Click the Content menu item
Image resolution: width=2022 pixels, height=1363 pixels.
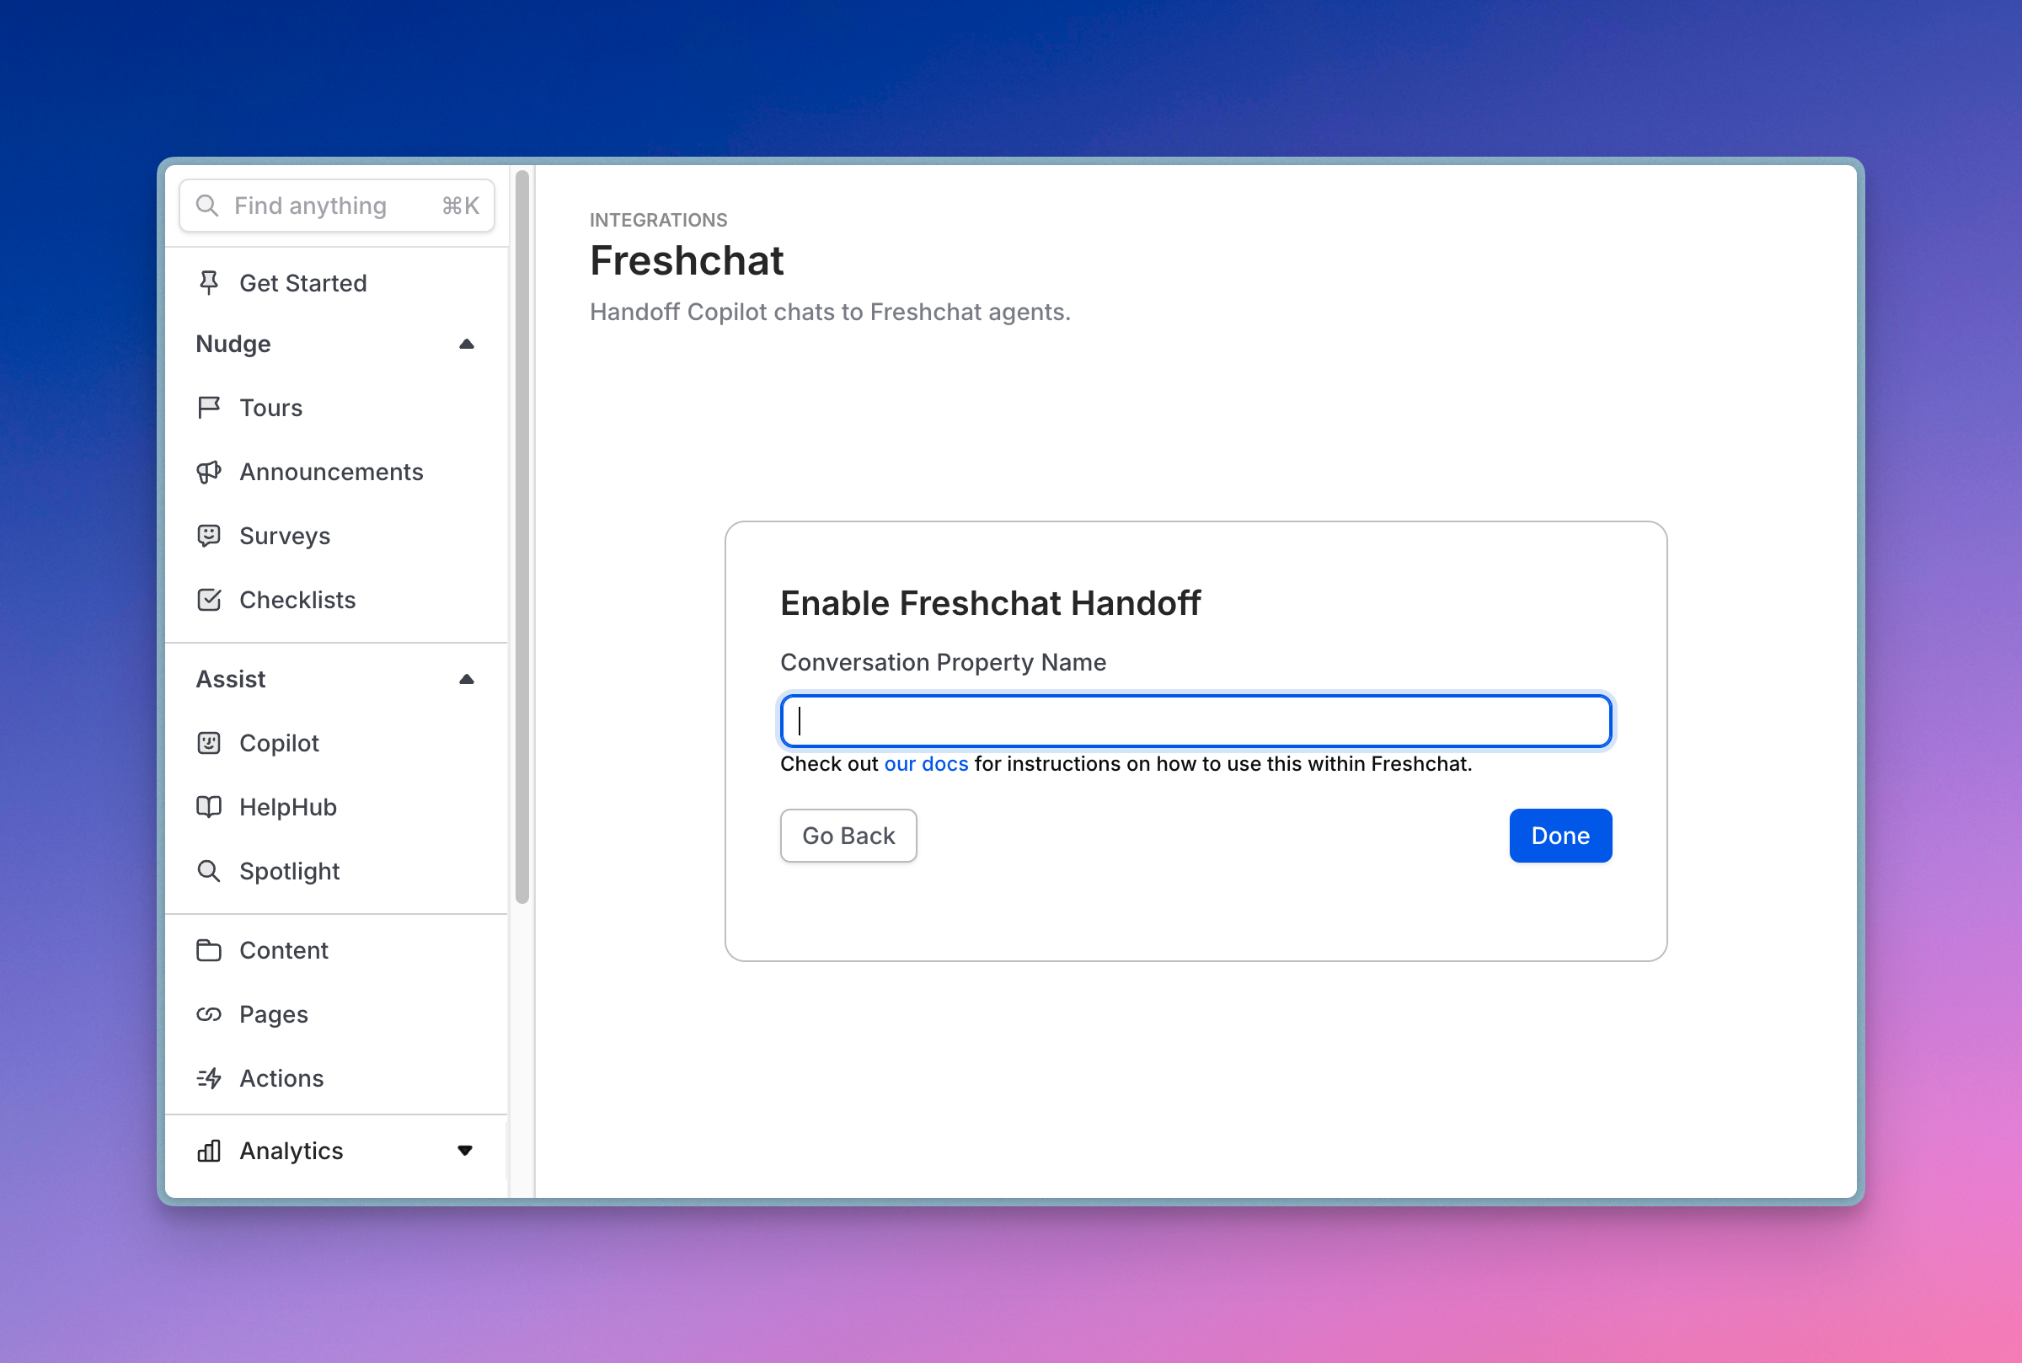[x=283, y=949]
